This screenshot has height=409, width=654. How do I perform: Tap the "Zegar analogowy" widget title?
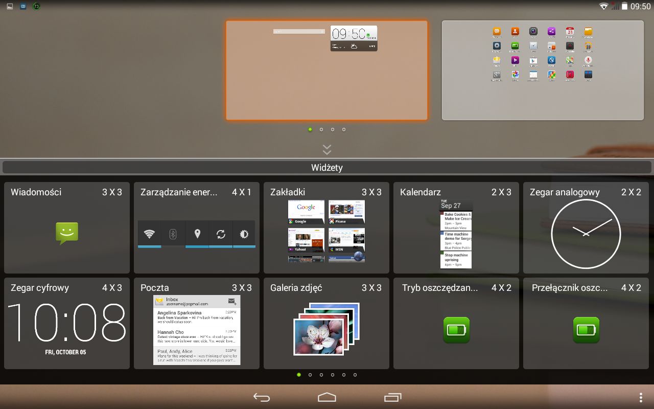click(565, 193)
